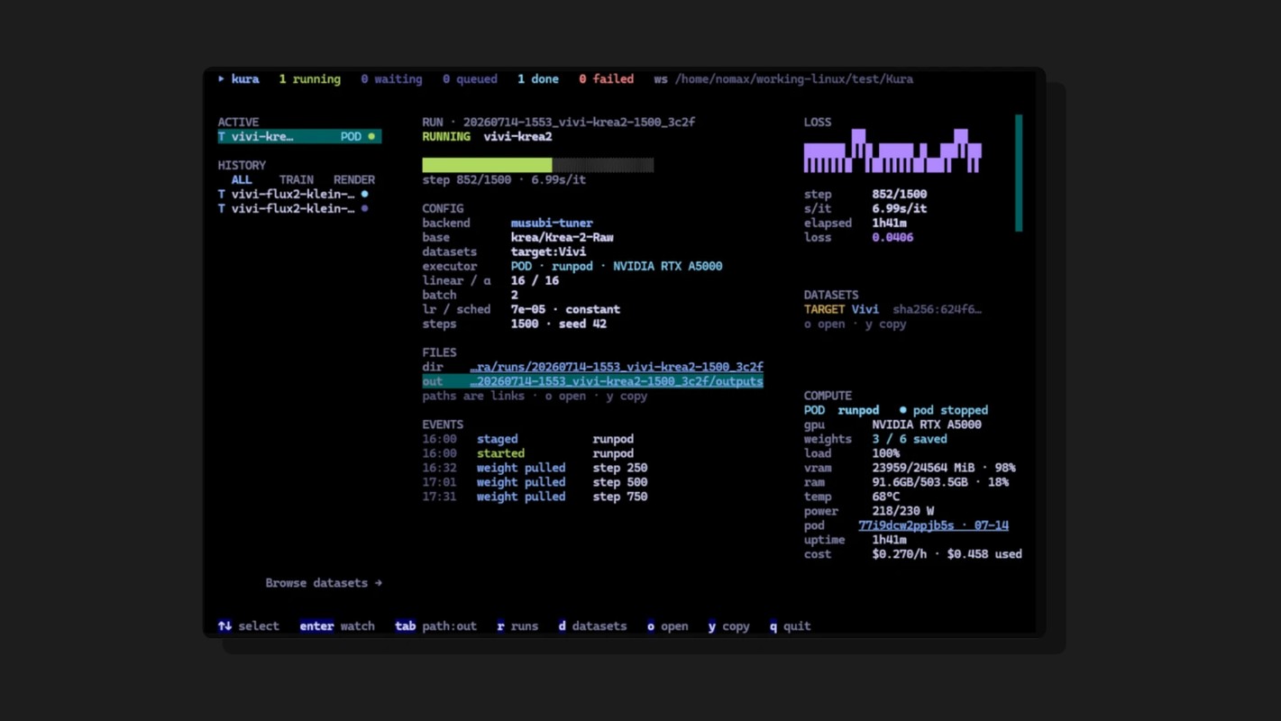Image resolution: width=1281 pixels, height=721 pixels.
Task: Switch history filter to TRAIN
Action: (x=297, y=180)
